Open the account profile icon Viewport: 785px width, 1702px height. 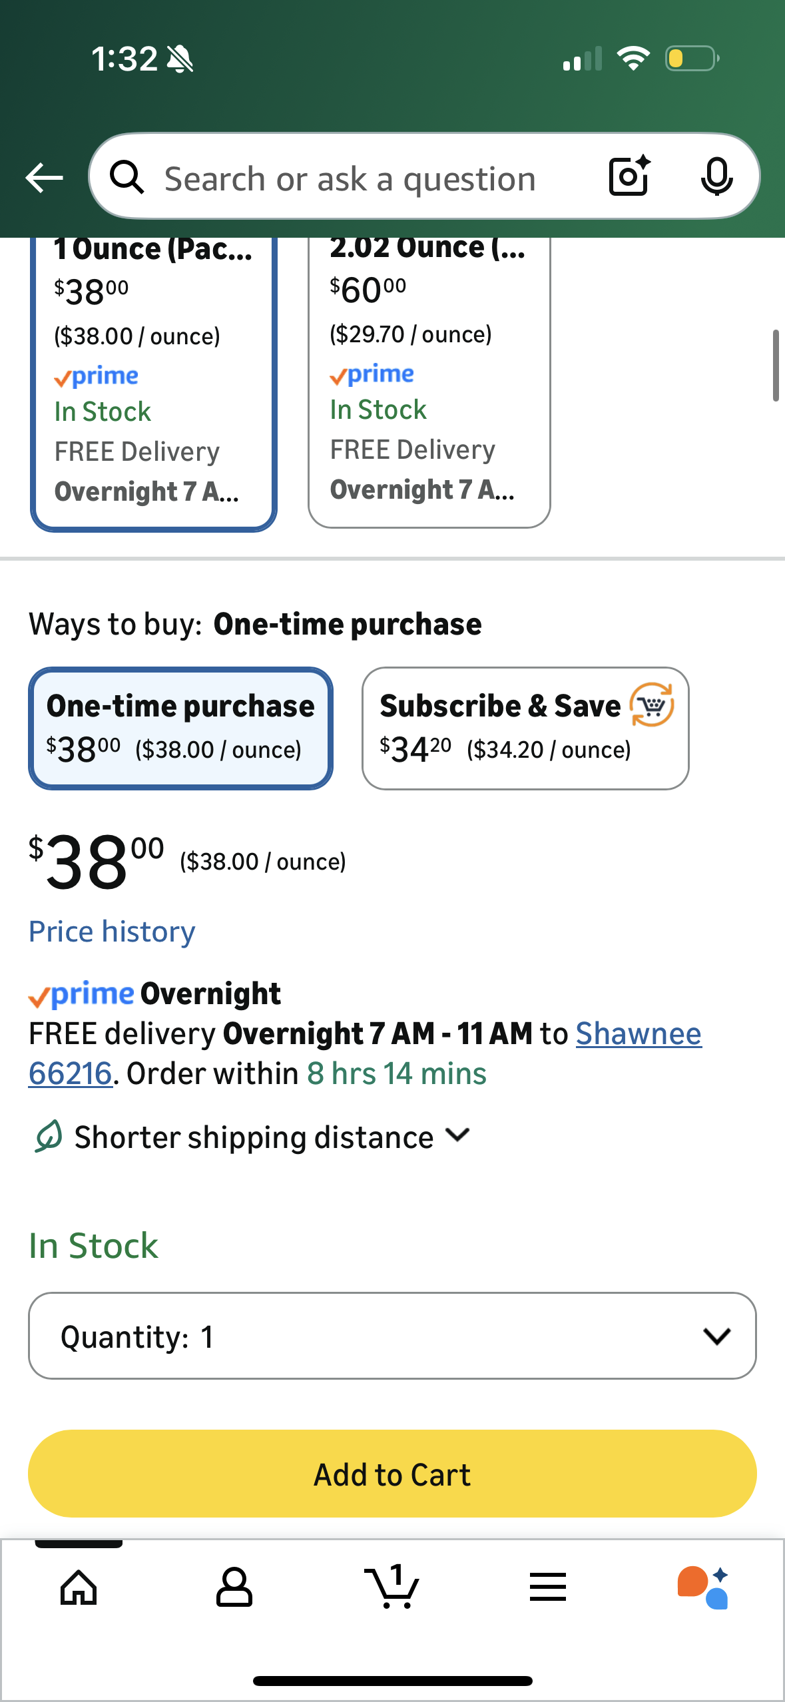point(234,1587)
